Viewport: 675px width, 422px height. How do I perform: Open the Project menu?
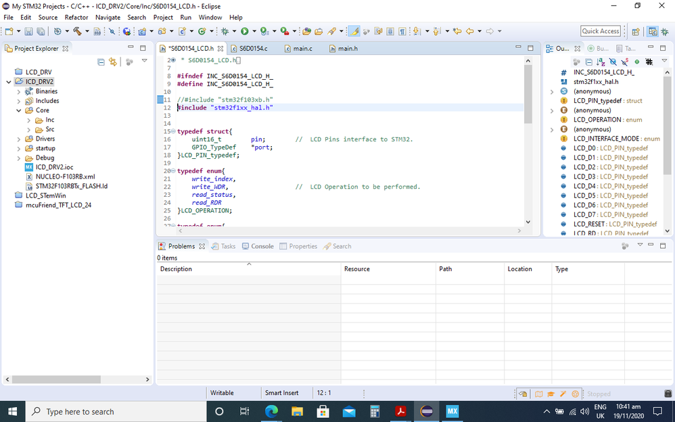point(163,17)
